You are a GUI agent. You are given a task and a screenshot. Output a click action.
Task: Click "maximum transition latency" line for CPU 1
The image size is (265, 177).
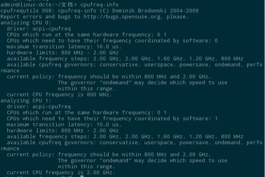point(64,125)
